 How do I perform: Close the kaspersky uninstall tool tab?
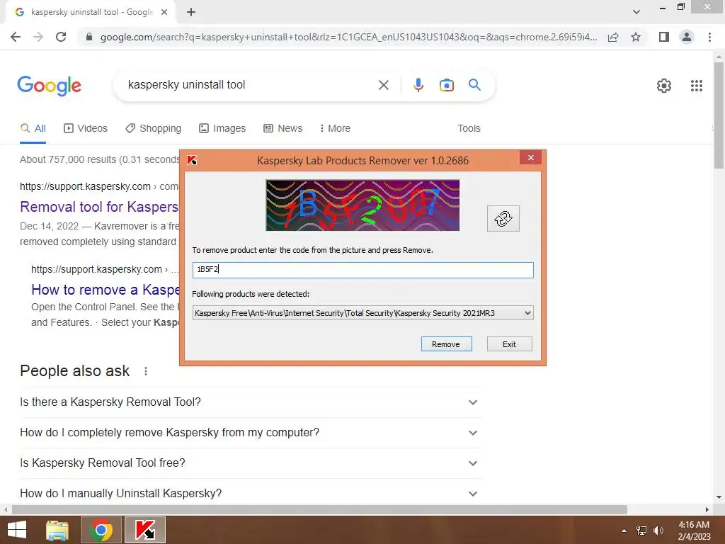tap(164, 12)
